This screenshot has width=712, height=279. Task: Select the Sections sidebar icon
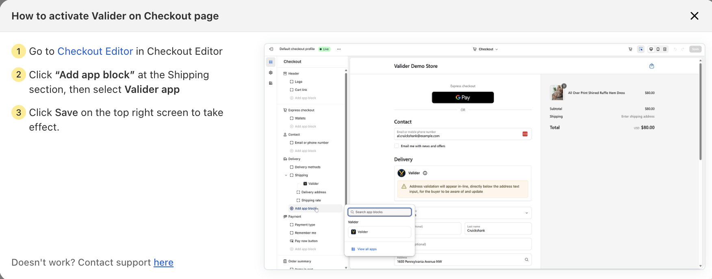[271, 62]
